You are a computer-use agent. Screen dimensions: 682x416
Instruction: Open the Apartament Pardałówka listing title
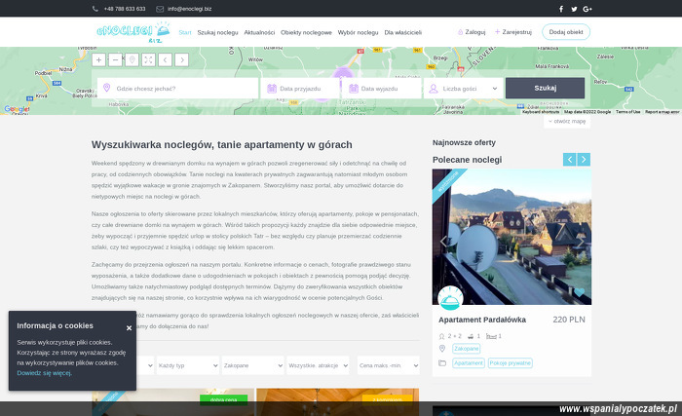pos(482,320)
